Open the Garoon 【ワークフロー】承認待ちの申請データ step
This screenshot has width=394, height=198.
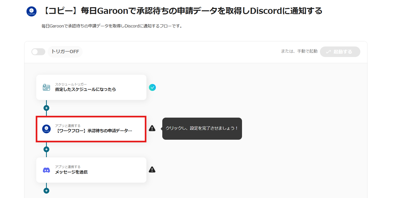[91, 129]
